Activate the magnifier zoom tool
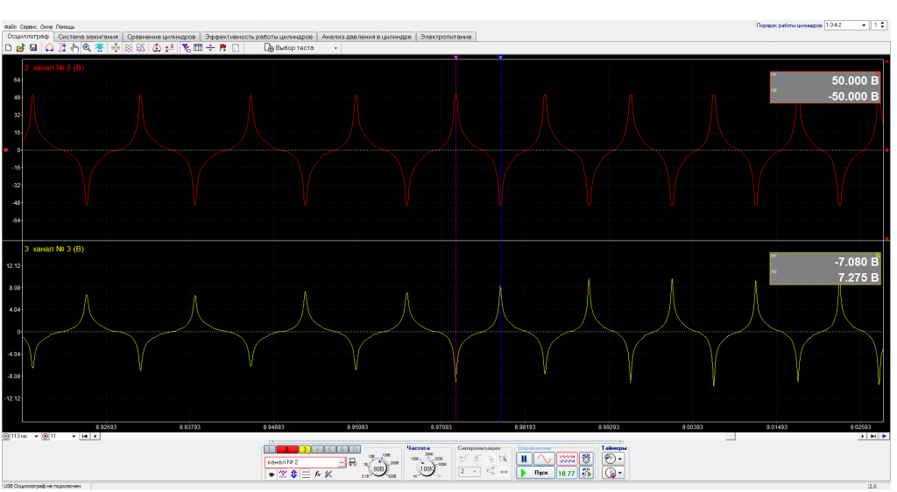The height and width of the screenshot is (492, 897). [x=87, y=48]
